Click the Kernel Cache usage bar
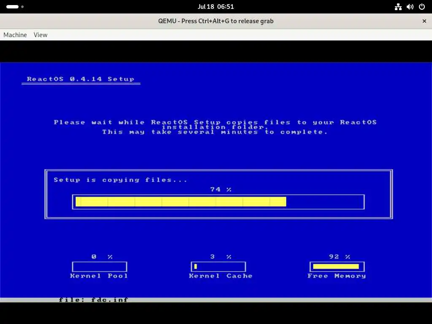The width and height of the screenshot is (432, 324). (218, 267)
